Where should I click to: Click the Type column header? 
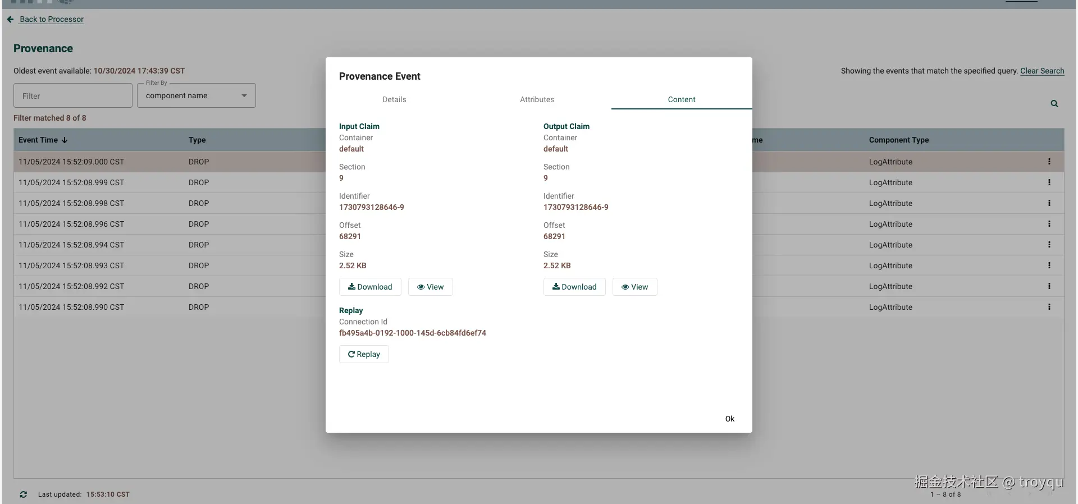pyautogui.click(x=197, y=140)
